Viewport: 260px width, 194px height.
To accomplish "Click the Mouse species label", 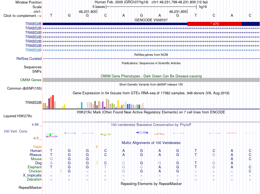I will click(x=36, y=159).
